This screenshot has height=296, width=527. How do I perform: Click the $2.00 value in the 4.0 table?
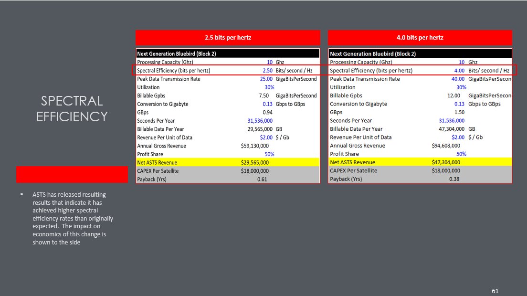pos(458,137)
